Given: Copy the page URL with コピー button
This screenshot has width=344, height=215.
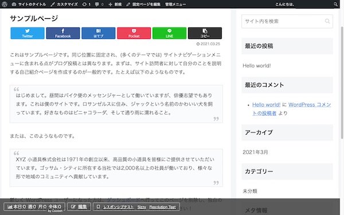Looking at the screenshot, I should pos(205,33).
